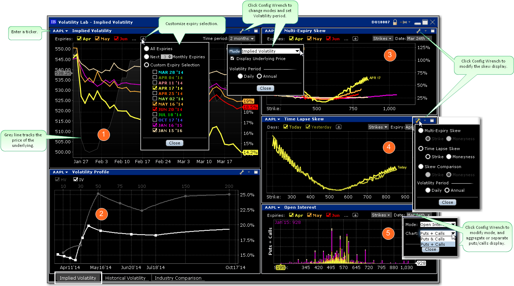
Task: Click the lock icon in title bar
Action: coord(395,22)
